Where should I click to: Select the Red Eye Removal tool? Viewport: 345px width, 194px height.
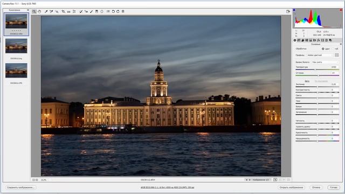86,11
